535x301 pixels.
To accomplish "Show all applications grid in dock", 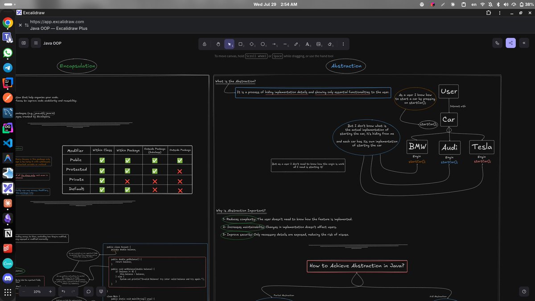I will point(8,293).
